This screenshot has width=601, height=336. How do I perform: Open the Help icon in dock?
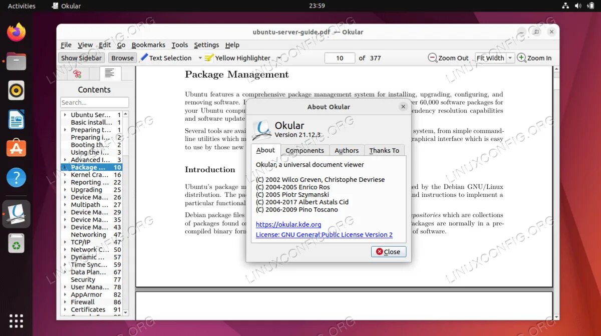pyautogui.click(x=16, y=177)
